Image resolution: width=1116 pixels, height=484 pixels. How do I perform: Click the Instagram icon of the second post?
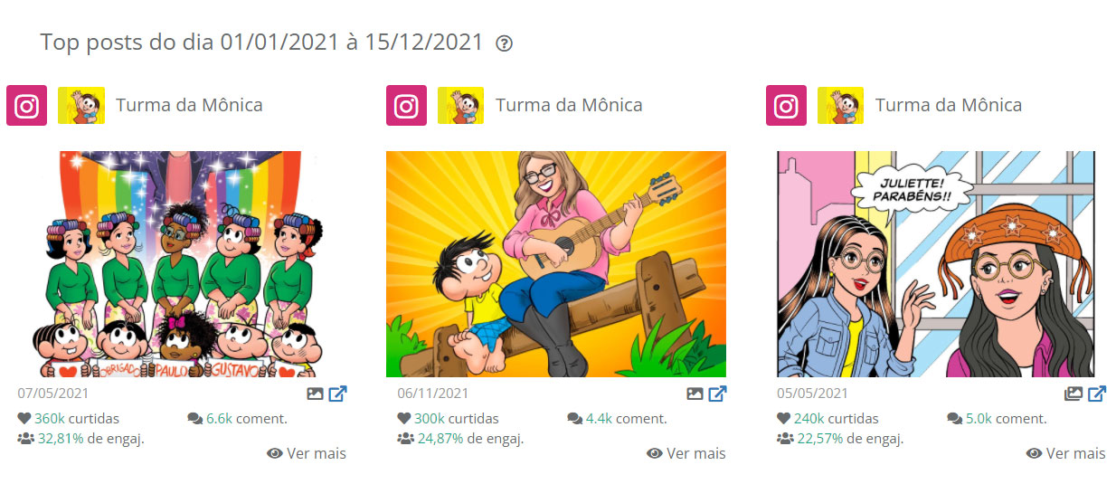click(x=406, y=105)
